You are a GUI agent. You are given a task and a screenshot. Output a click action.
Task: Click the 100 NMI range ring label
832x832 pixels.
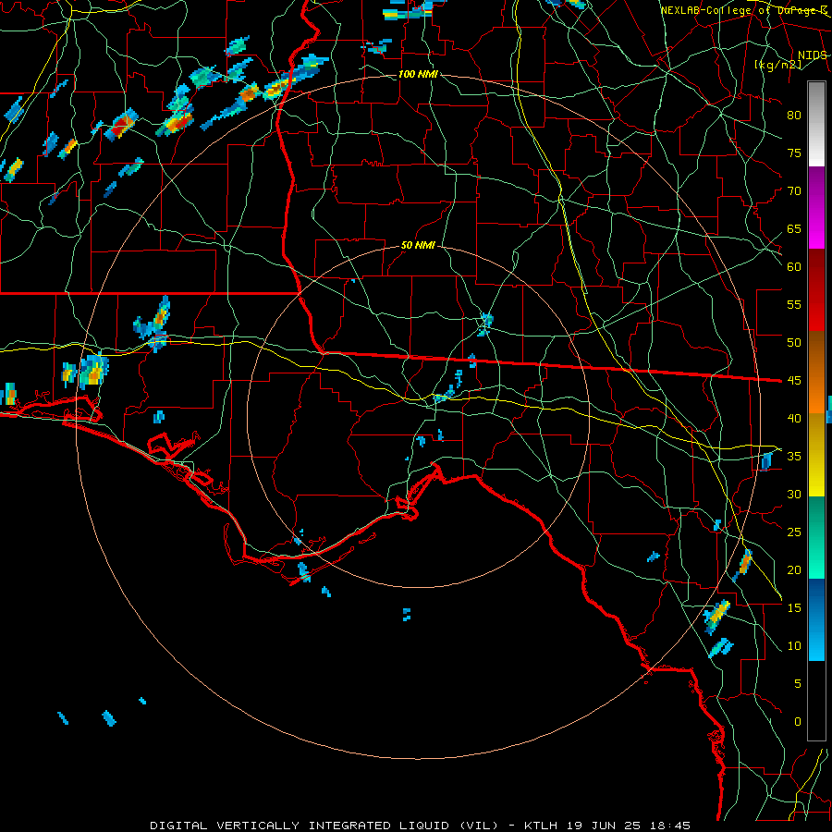(418, 74)
